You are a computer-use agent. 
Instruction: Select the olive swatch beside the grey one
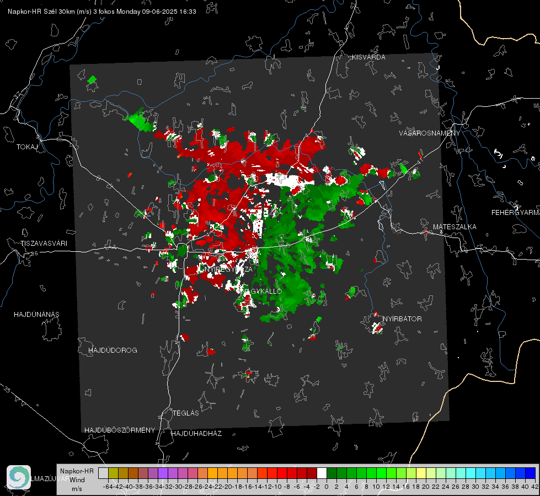click(113, 473)
